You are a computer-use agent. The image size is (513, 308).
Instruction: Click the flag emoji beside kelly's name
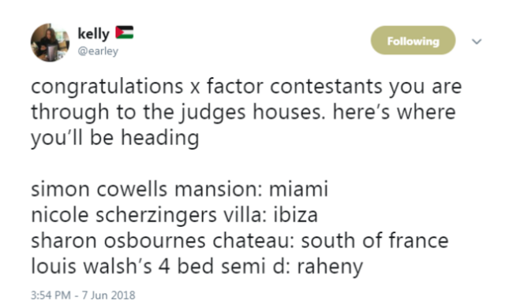pyautogui.click(x=125, y=32)
